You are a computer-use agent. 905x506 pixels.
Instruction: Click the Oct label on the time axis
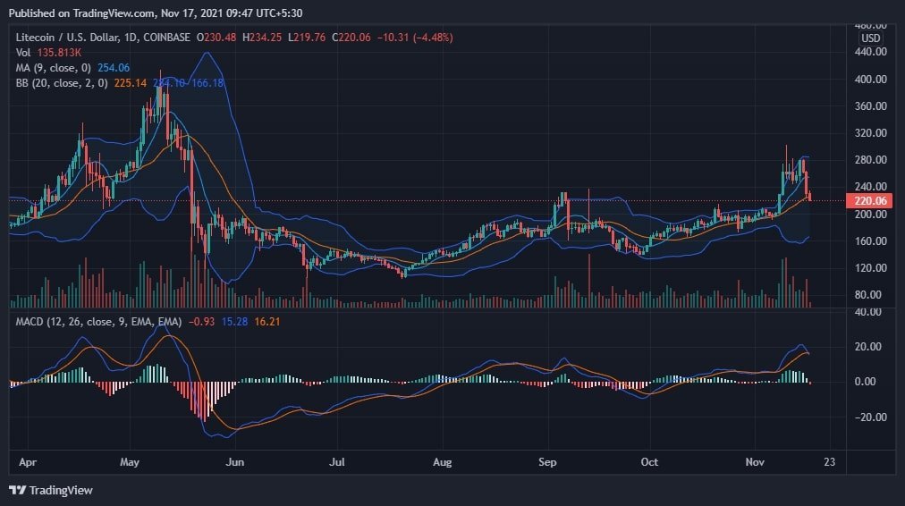click(x=649, y=462)
